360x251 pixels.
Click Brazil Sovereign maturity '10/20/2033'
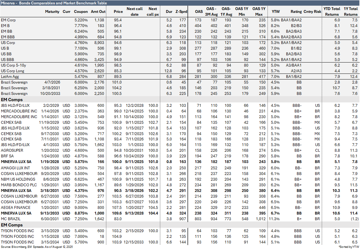50,93
